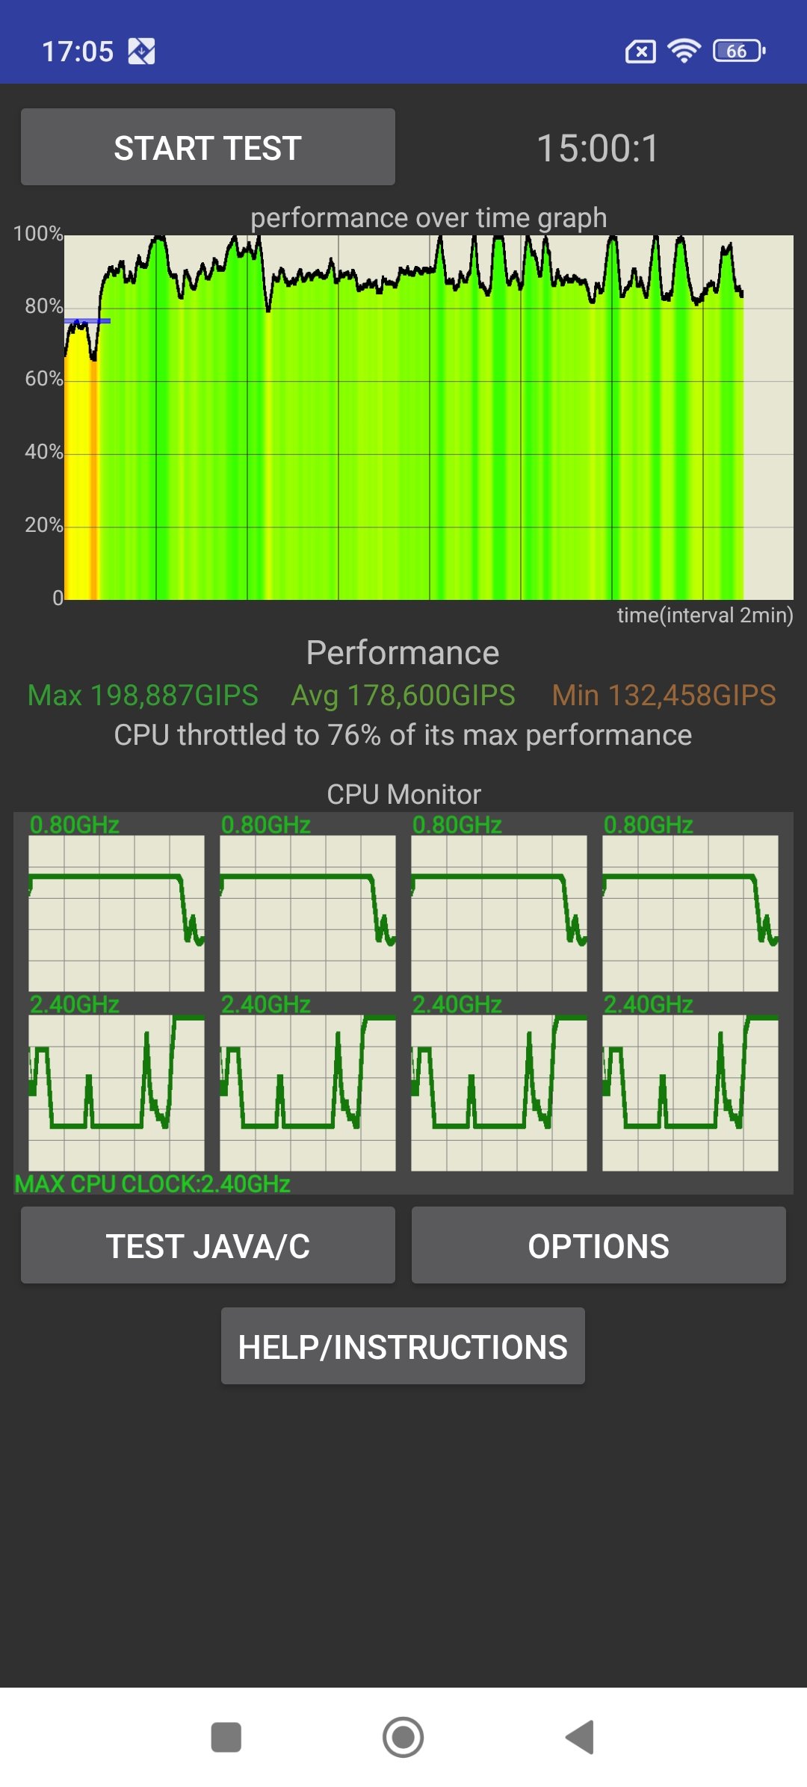Tap the last 2.40GHz core chart
807x1787 pixels.
click(690, 1092)
